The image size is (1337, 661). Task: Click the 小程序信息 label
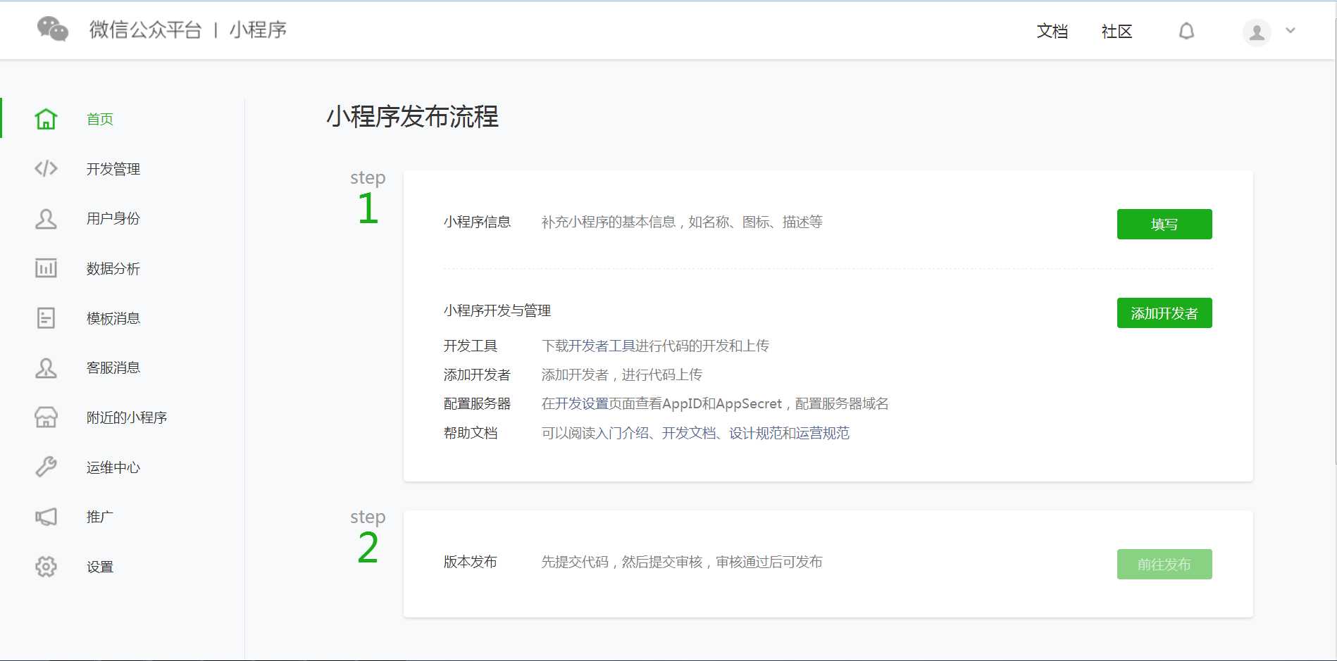tap(477, 222)
